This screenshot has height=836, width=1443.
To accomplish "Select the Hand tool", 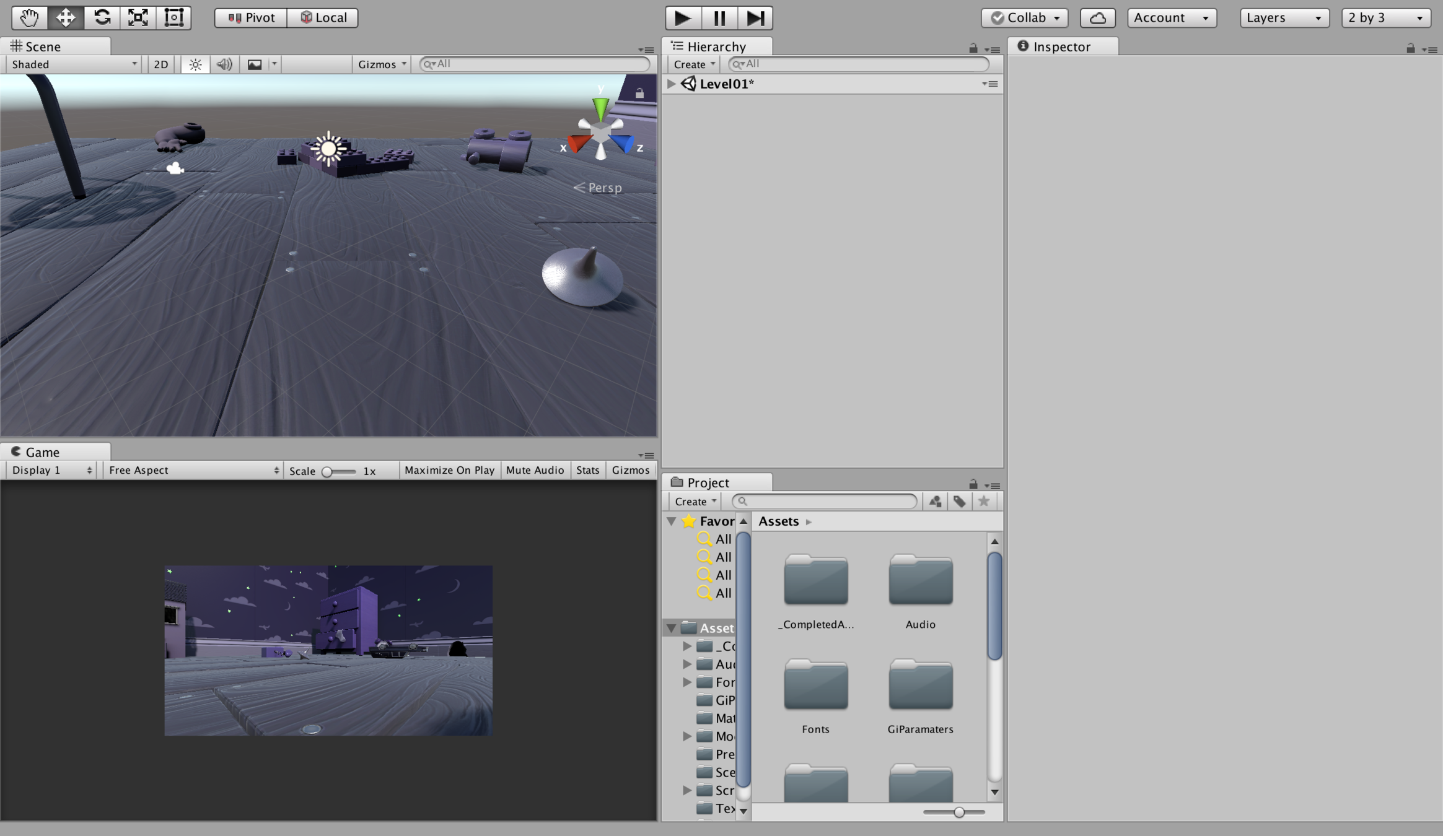I will click(x=29, y=17).
